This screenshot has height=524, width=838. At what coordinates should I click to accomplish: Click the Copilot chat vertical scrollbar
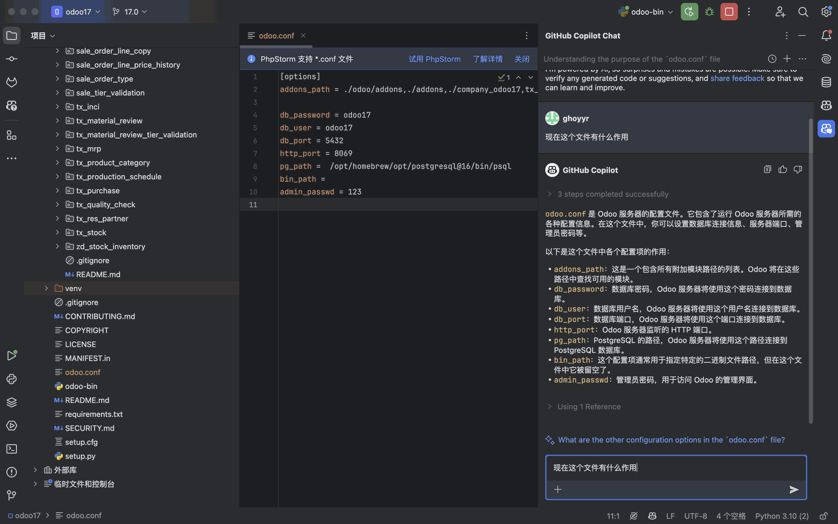click(x=811, y=271)
